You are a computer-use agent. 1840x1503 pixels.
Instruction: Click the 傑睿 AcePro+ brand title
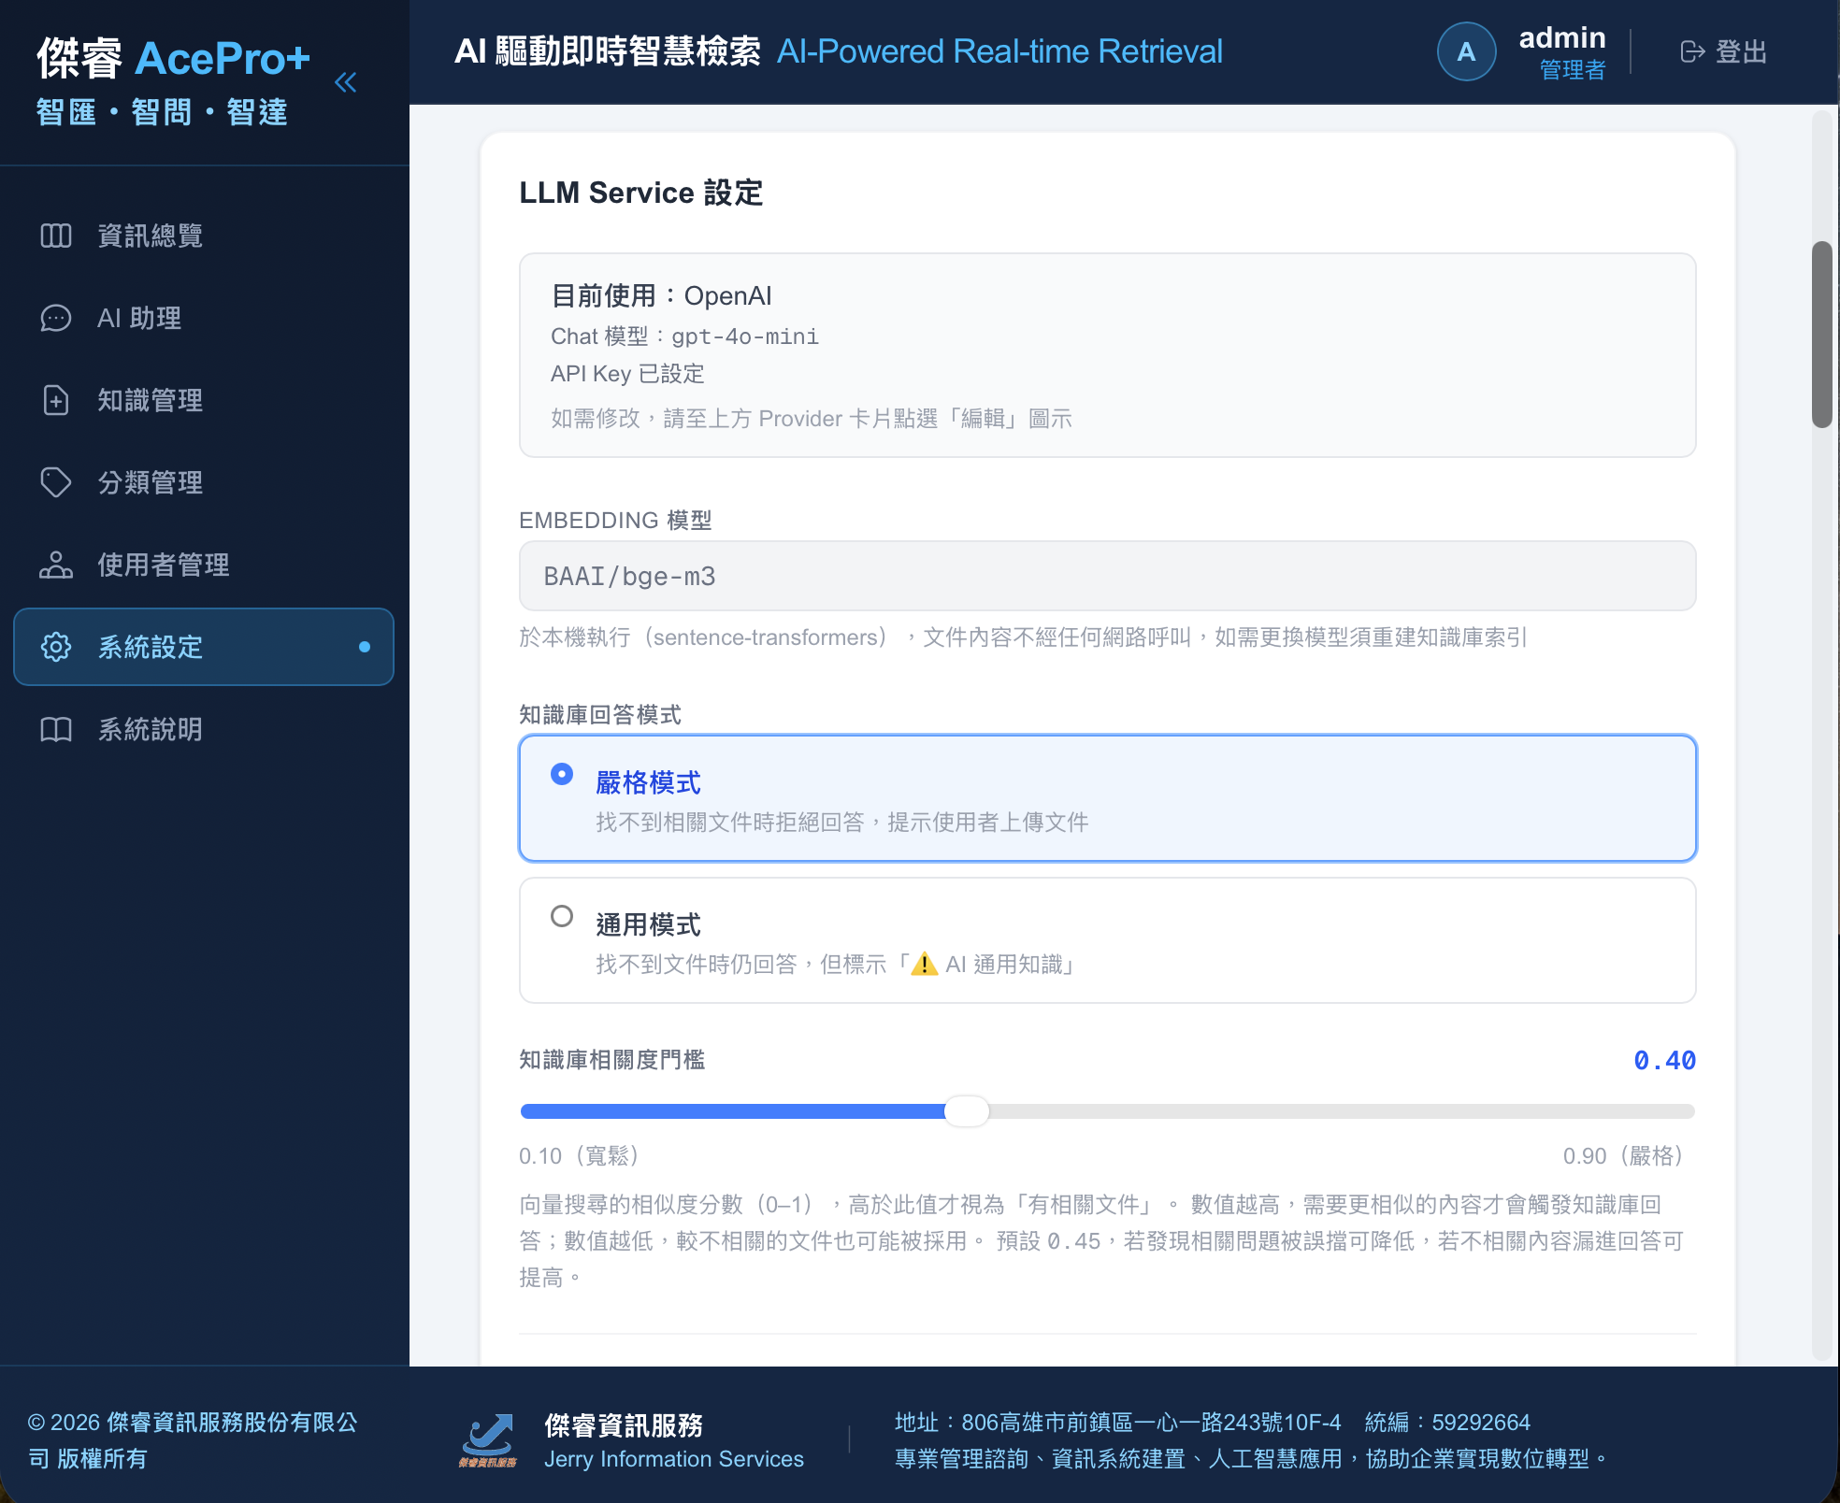click(174, 58)
